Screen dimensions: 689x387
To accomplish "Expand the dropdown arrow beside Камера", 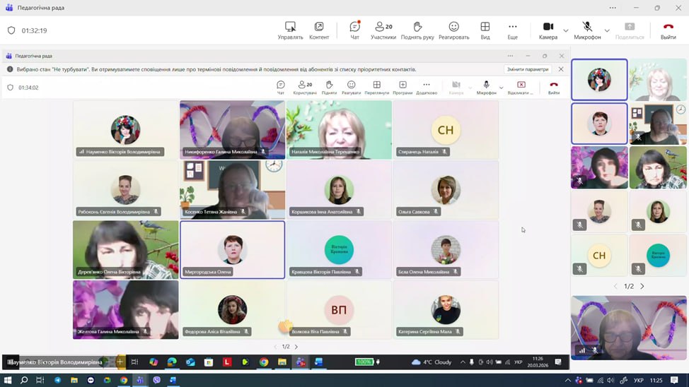I will click(565, 30).
